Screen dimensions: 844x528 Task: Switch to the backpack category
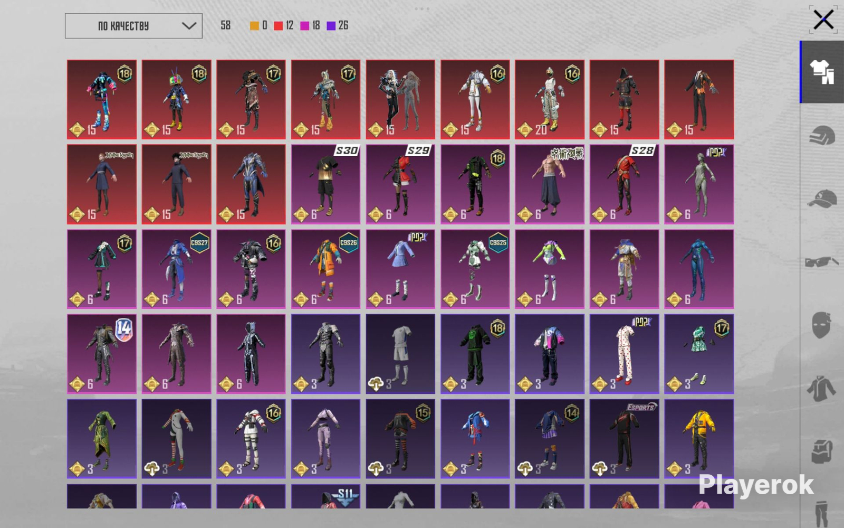[x=822, y=451]
